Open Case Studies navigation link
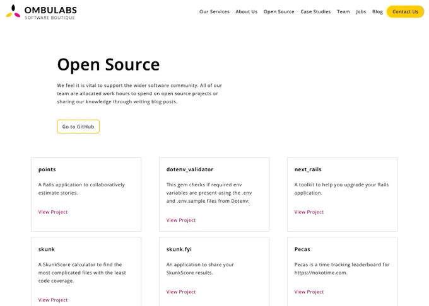Screen dimensions: 429x306 pos(315,12)
